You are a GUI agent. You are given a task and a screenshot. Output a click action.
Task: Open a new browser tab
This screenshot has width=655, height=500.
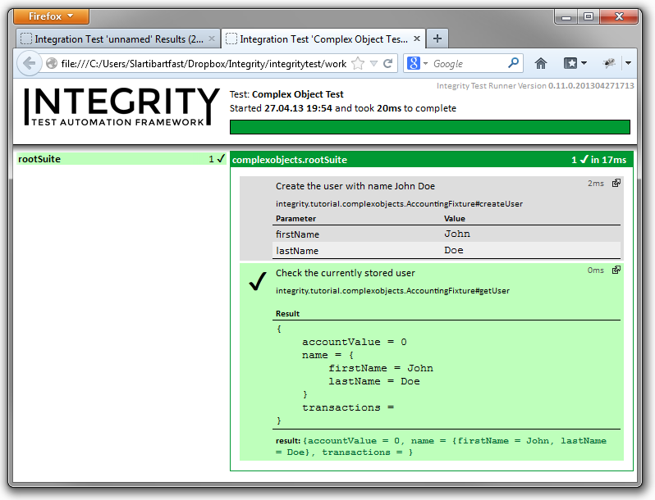pos(437,39)
